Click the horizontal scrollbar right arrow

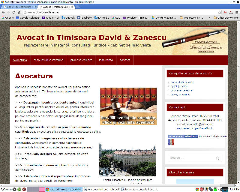click(x=236, y=185)
